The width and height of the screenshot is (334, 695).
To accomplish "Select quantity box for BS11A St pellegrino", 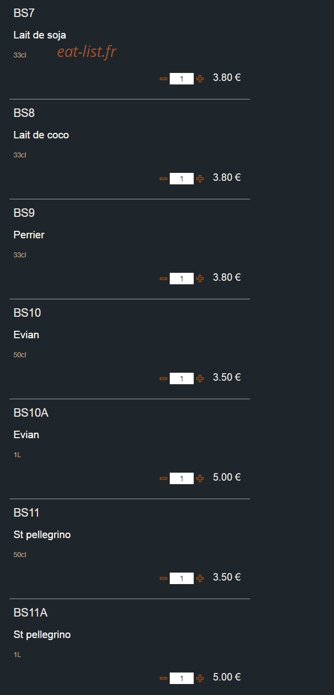I will (182, 678).
